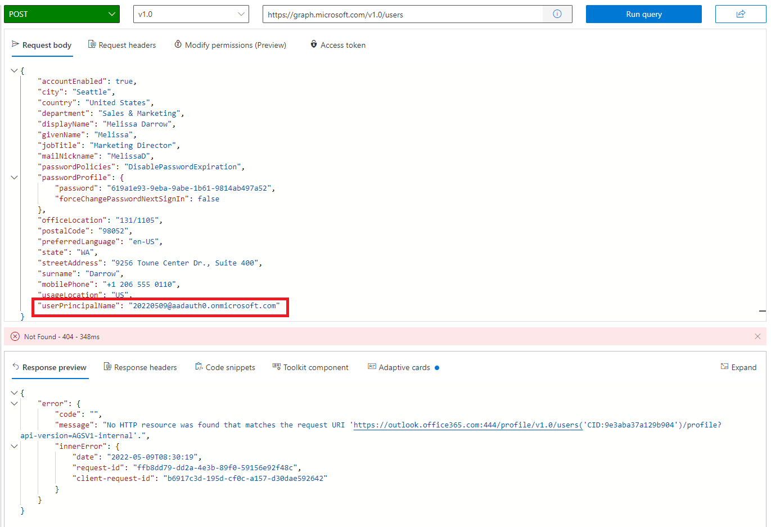Click the Code snippets tab icon
This screenshot has height=527, width=771.
click(x=199, y=367)
